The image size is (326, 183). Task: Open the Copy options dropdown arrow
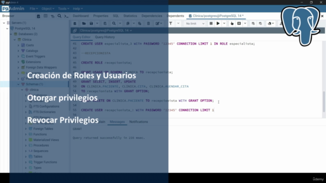pos(133,23)
